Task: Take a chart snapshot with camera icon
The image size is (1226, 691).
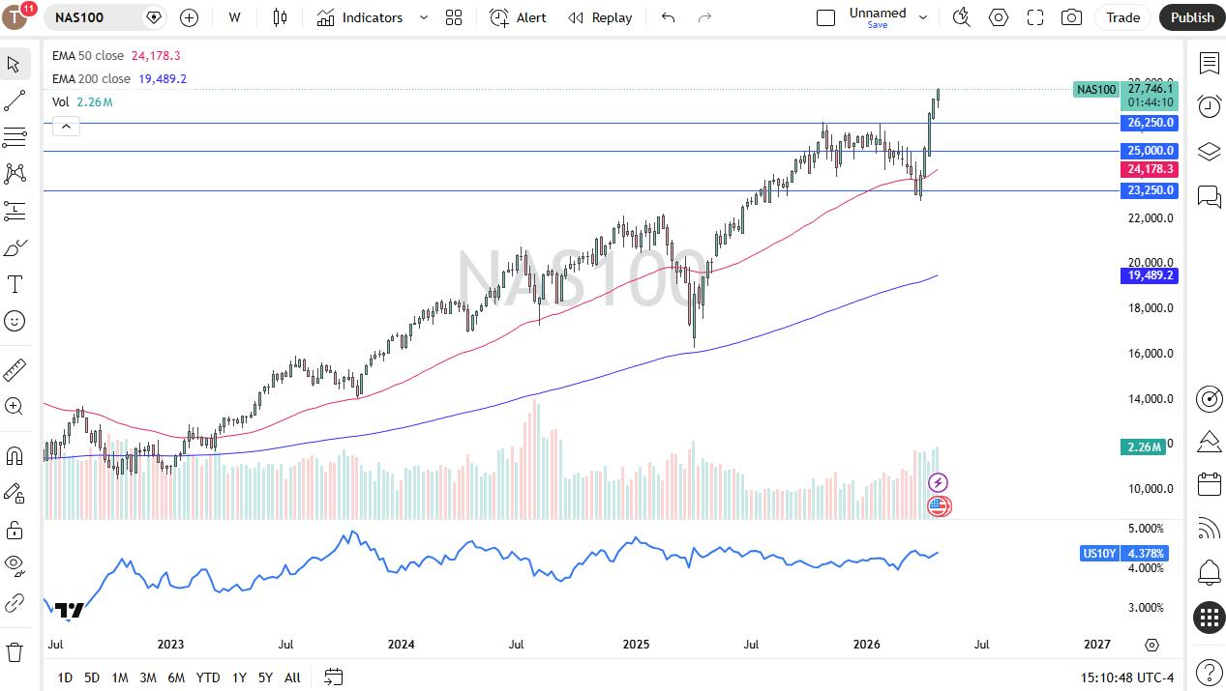Action: pyautogui.click(x=1071, y=17)
